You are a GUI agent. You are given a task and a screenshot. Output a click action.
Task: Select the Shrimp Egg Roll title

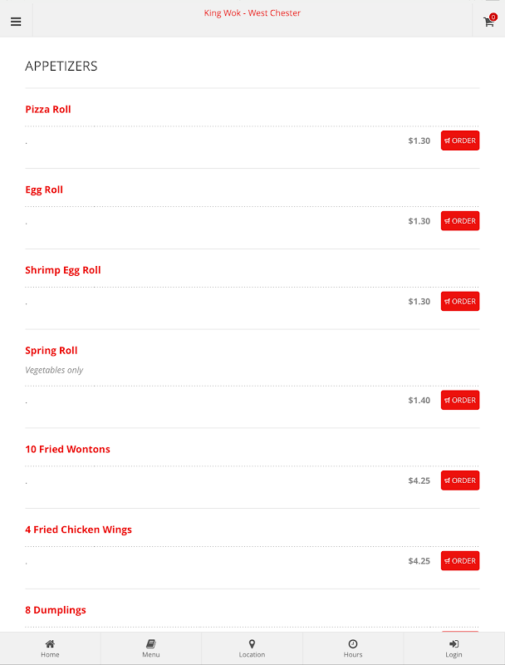63,271
